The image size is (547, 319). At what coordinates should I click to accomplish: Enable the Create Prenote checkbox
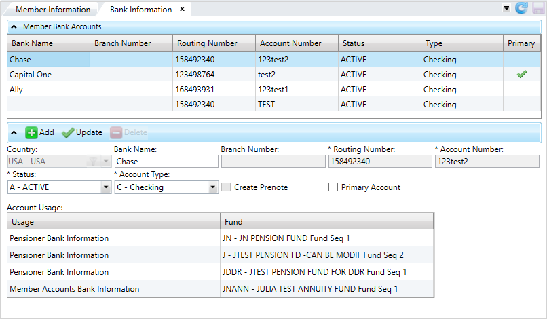227,187
